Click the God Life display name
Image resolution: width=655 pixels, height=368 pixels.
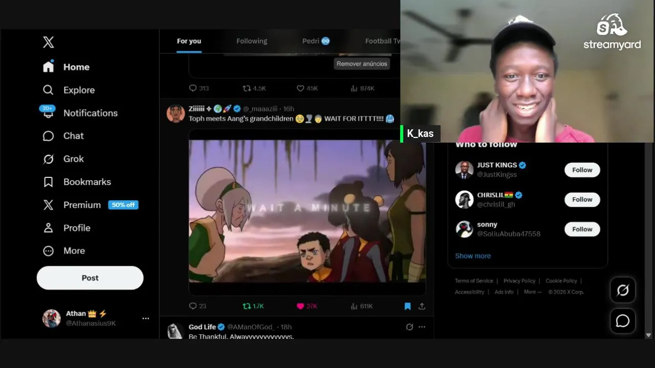click(x=202, y=327)
